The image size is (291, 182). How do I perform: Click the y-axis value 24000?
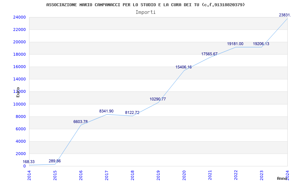[x=19, y=17]
